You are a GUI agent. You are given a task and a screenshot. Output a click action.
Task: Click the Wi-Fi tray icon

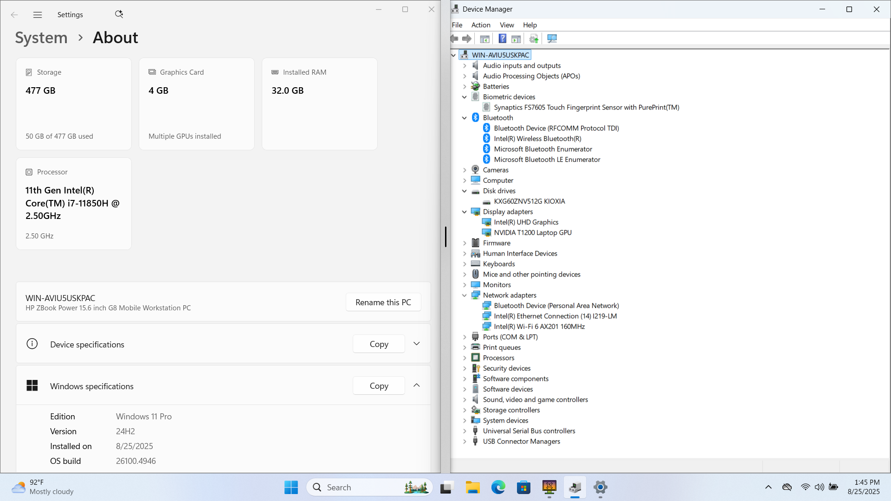click(x=805, y=487)
